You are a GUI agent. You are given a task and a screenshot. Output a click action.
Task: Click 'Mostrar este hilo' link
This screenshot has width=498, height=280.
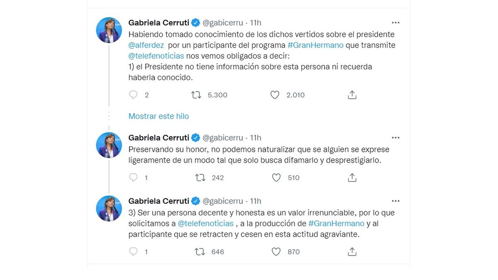[159, 116]
